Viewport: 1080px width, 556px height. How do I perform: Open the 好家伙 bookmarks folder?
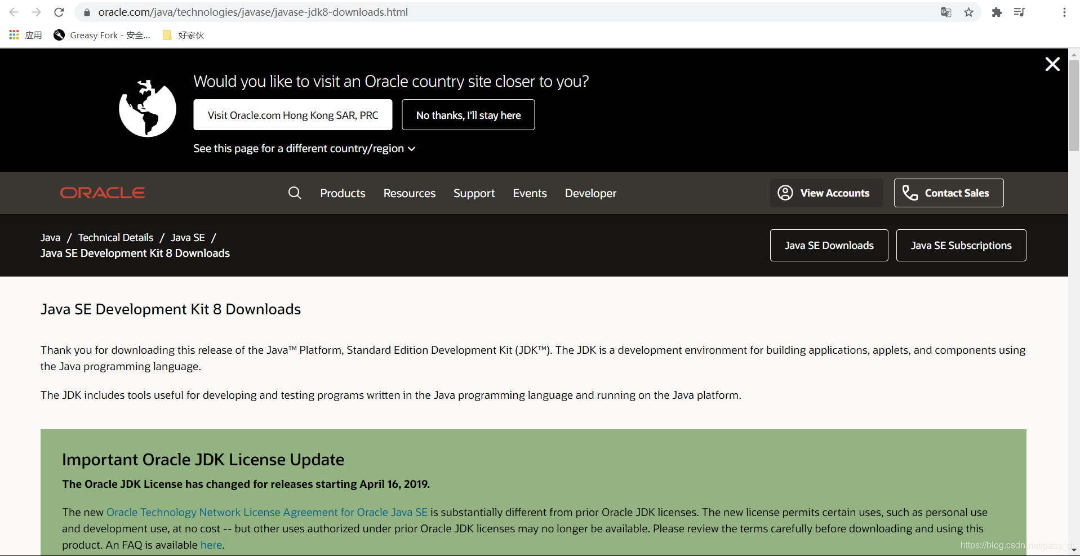coord(183,35)
